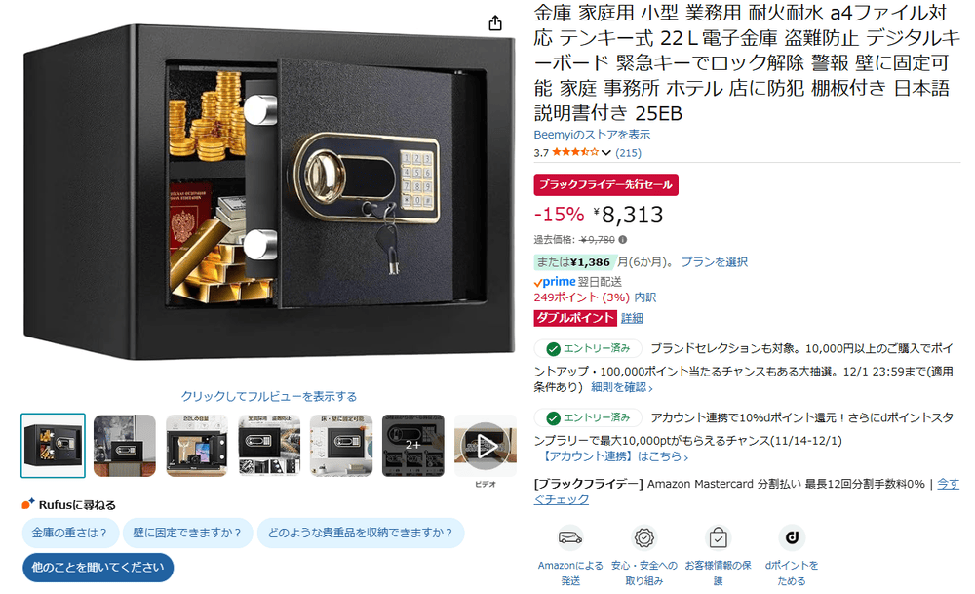Play the product video thumbnail
975x594 pixels.
pos(486,446)
